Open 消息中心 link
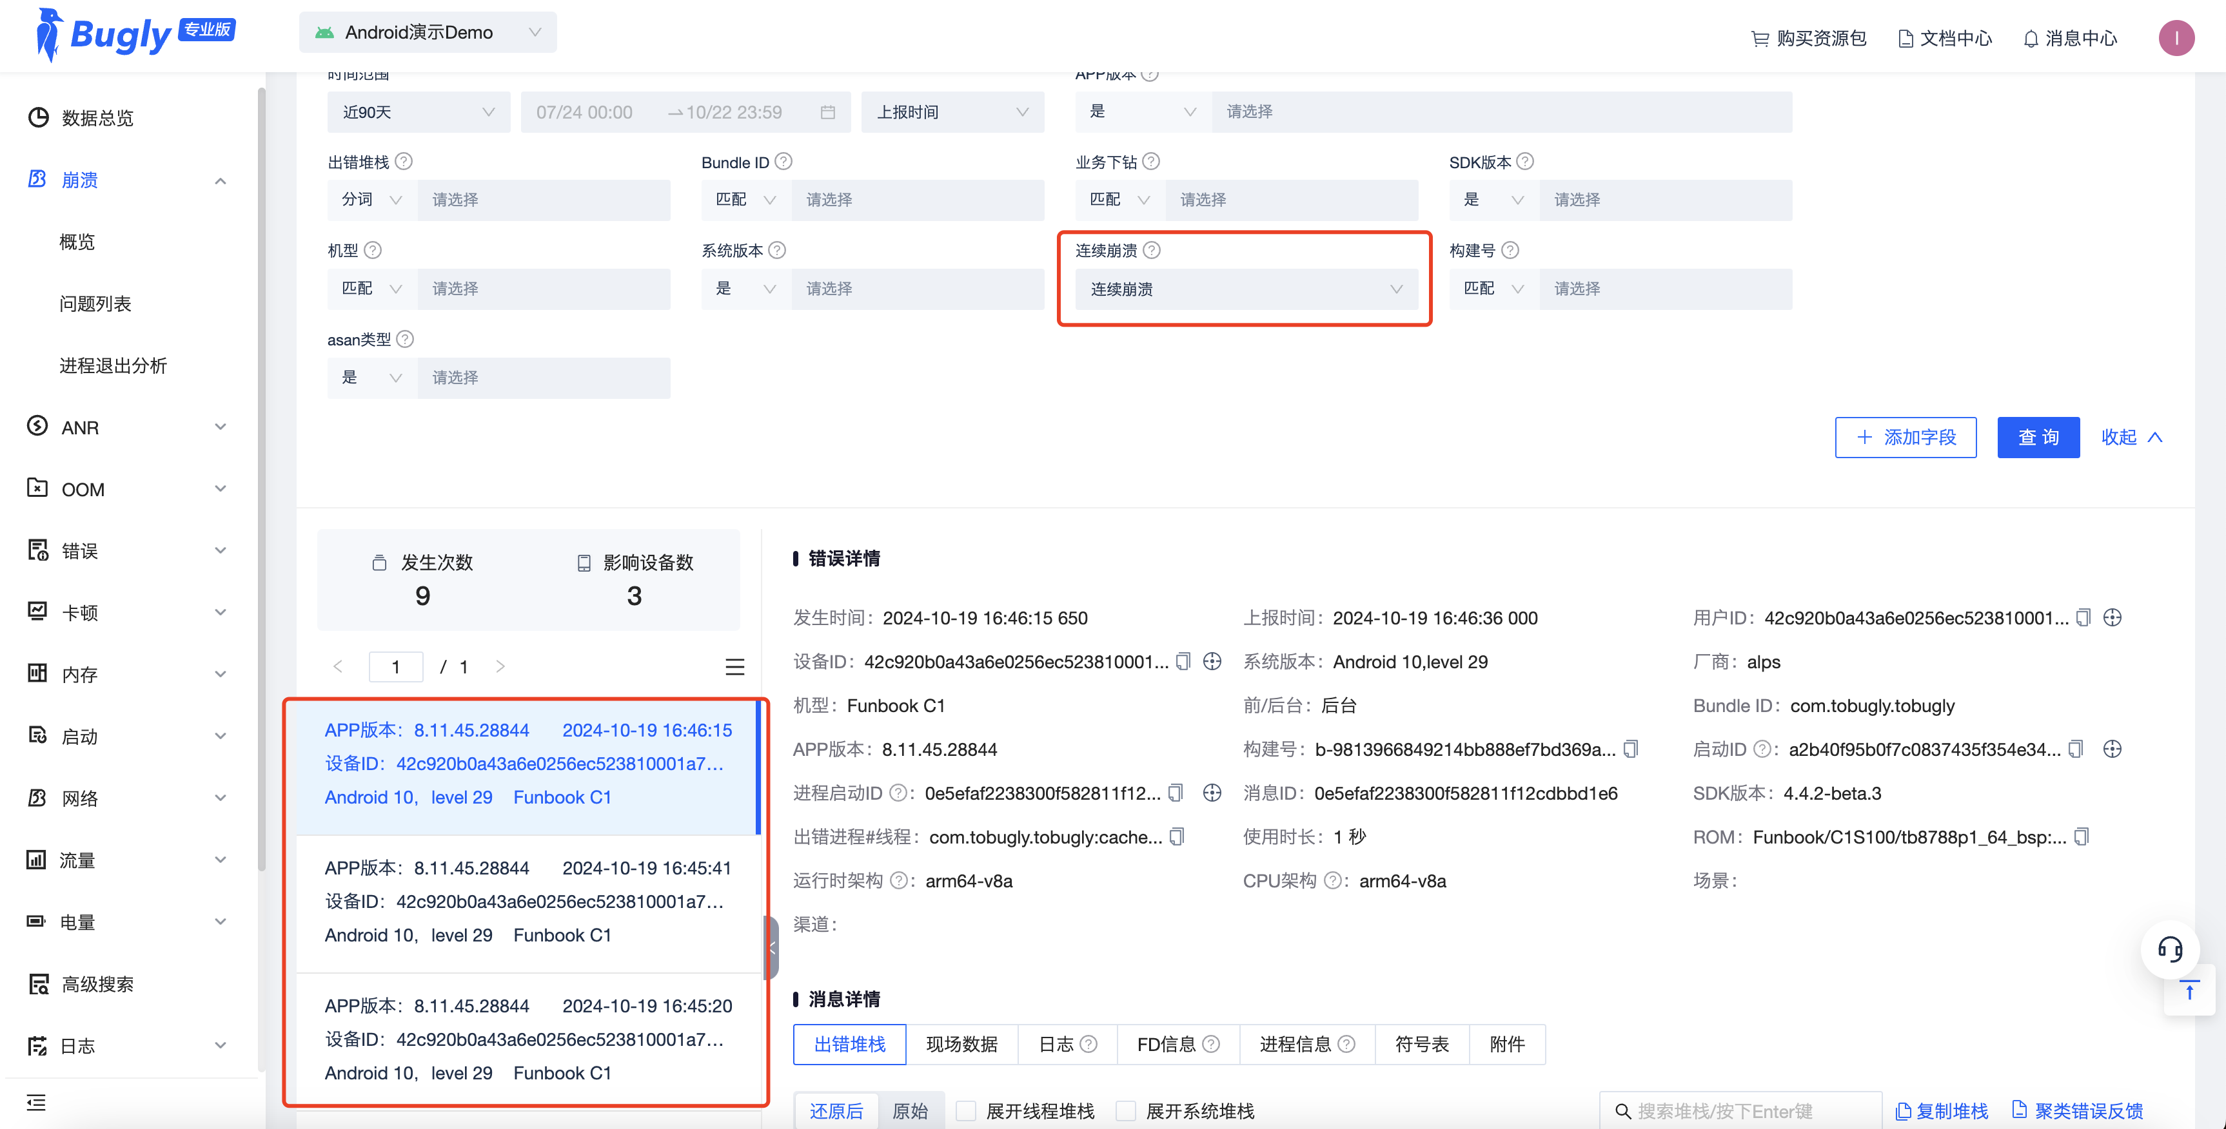 2069,38
